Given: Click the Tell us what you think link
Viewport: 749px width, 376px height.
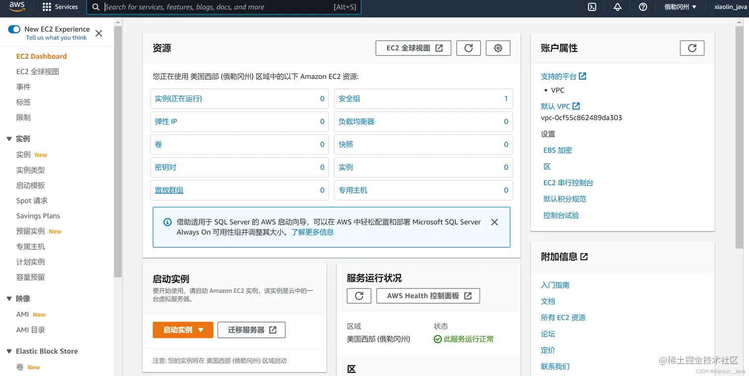Looking at the screenshot, I should coord(56,38).
